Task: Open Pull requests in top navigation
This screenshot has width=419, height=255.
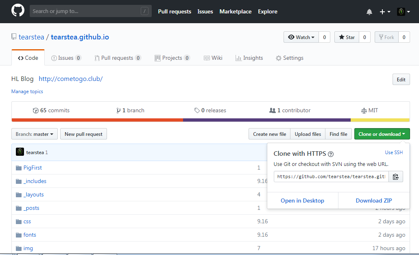Action: pyautogui.click(x=175, y=11)
